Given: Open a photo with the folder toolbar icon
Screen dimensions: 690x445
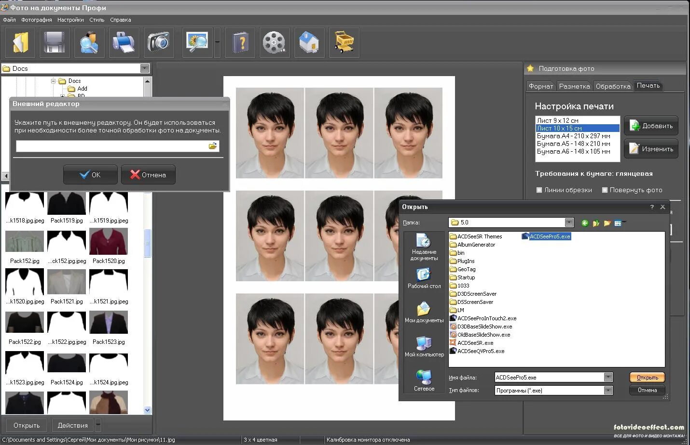Looking at the screenshot, I should click(20, 42).
